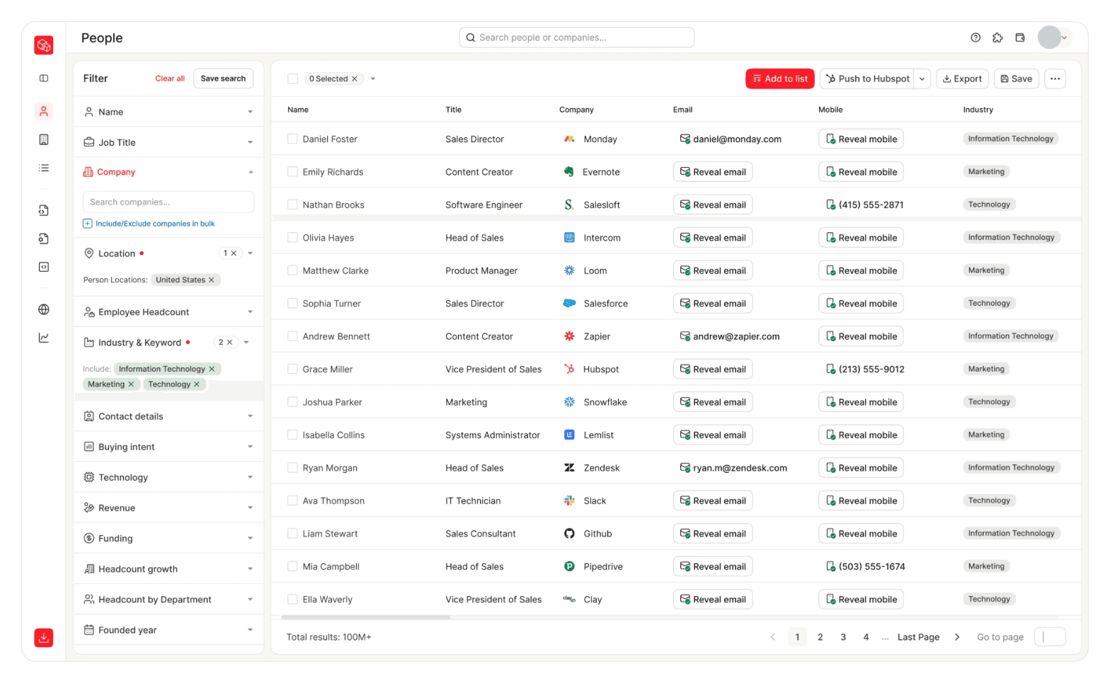Export the people results

pos(962,79)
